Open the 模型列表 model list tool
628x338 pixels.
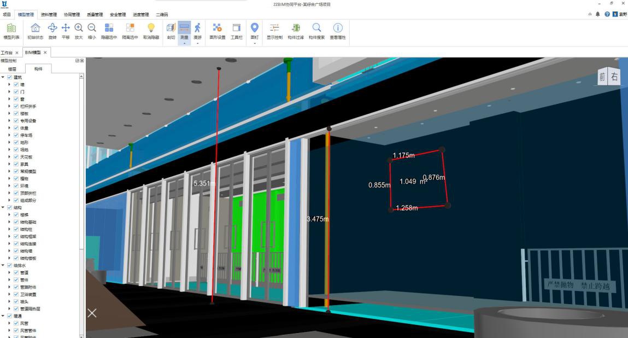pyautogui.click(x=11, y=31)
